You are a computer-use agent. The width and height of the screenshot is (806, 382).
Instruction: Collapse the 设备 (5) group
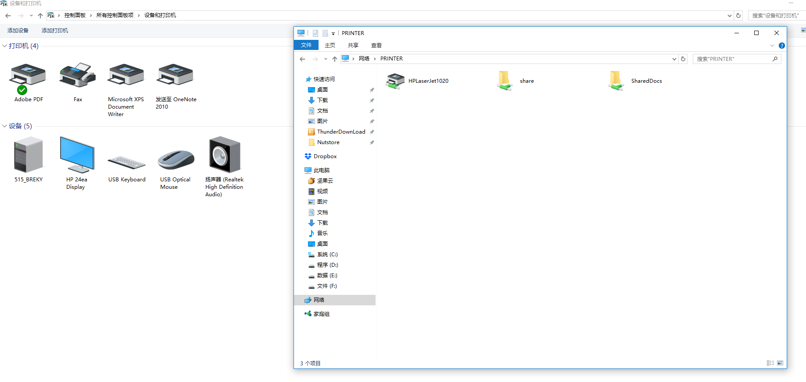[4, 126]
